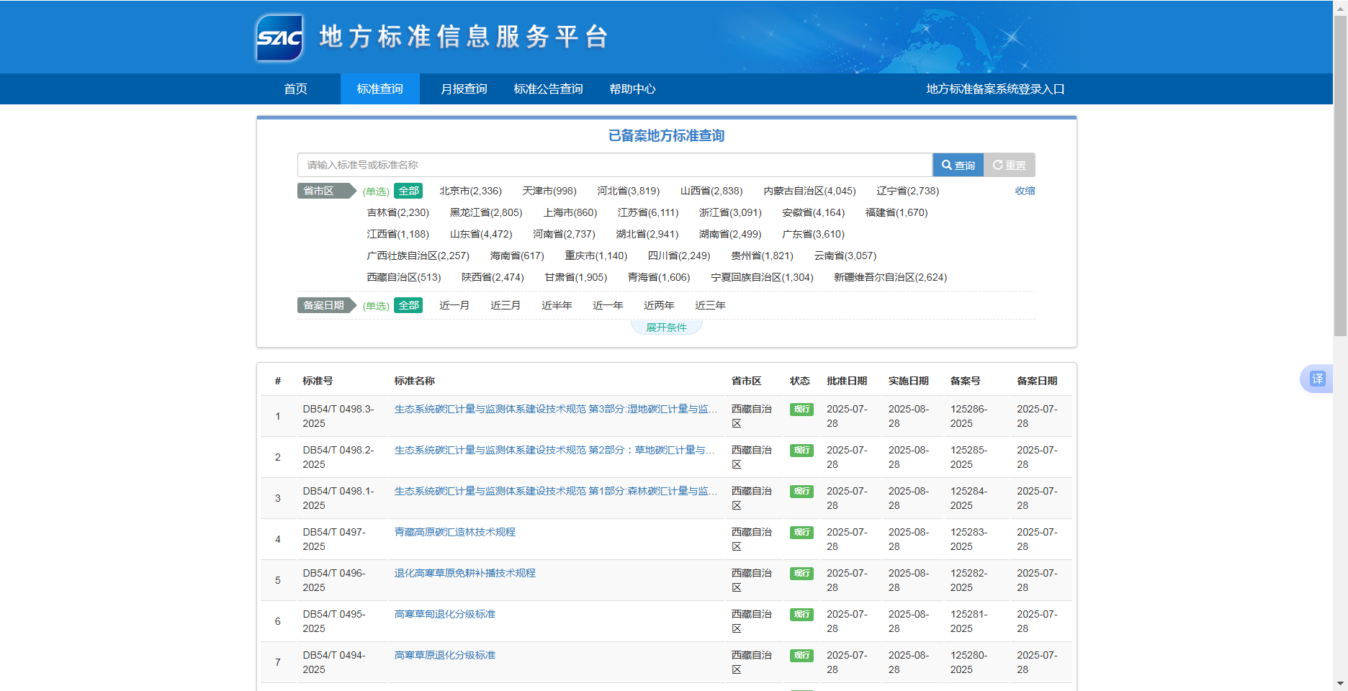The width and height of the screenshot is (1348, 691).
Task: Click the 省市区 filter label arrow
Action: [x=325, y=191]
